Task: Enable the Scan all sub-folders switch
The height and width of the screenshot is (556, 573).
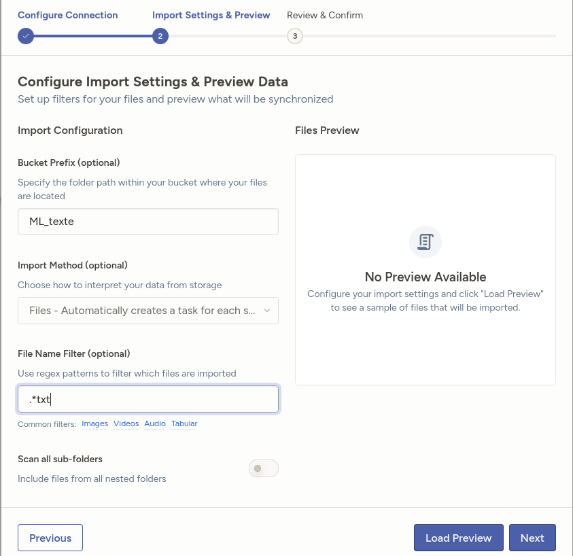Action: tap(264, 468)
